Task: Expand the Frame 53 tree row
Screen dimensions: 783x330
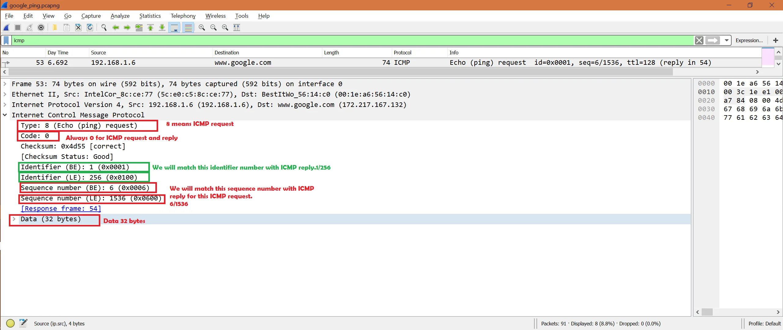Action: tap(5, 84)
